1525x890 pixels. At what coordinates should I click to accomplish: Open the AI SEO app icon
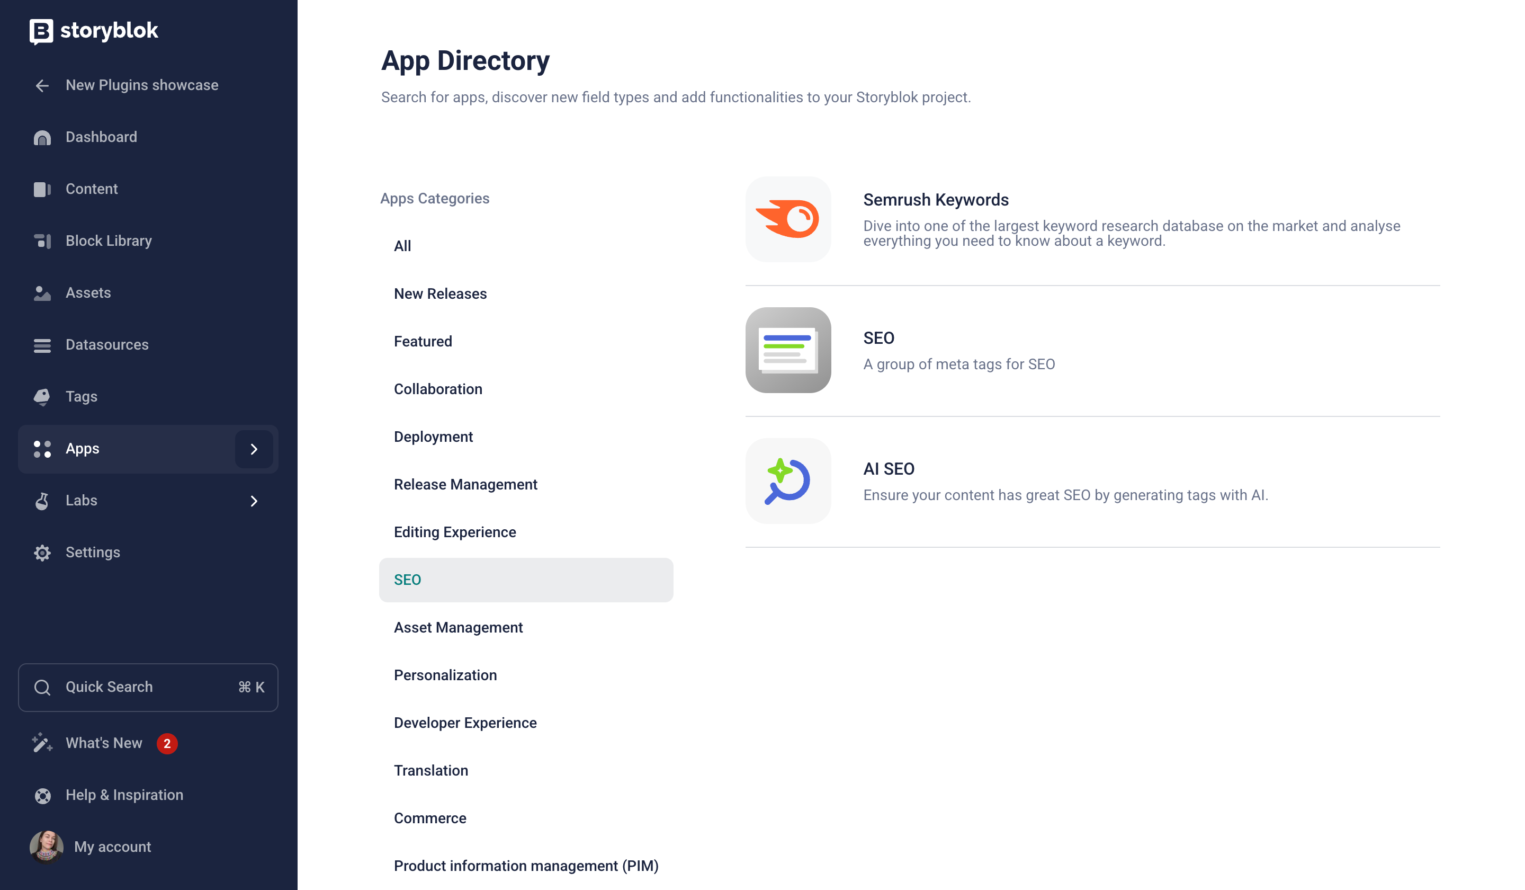click(788, 482)
